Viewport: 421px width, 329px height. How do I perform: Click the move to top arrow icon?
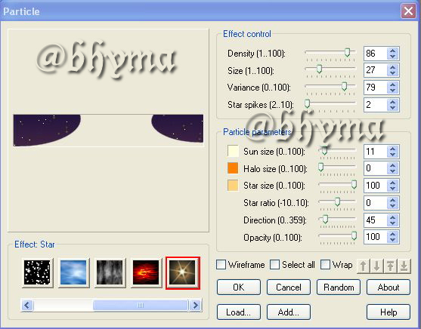(x=391, y=266)
